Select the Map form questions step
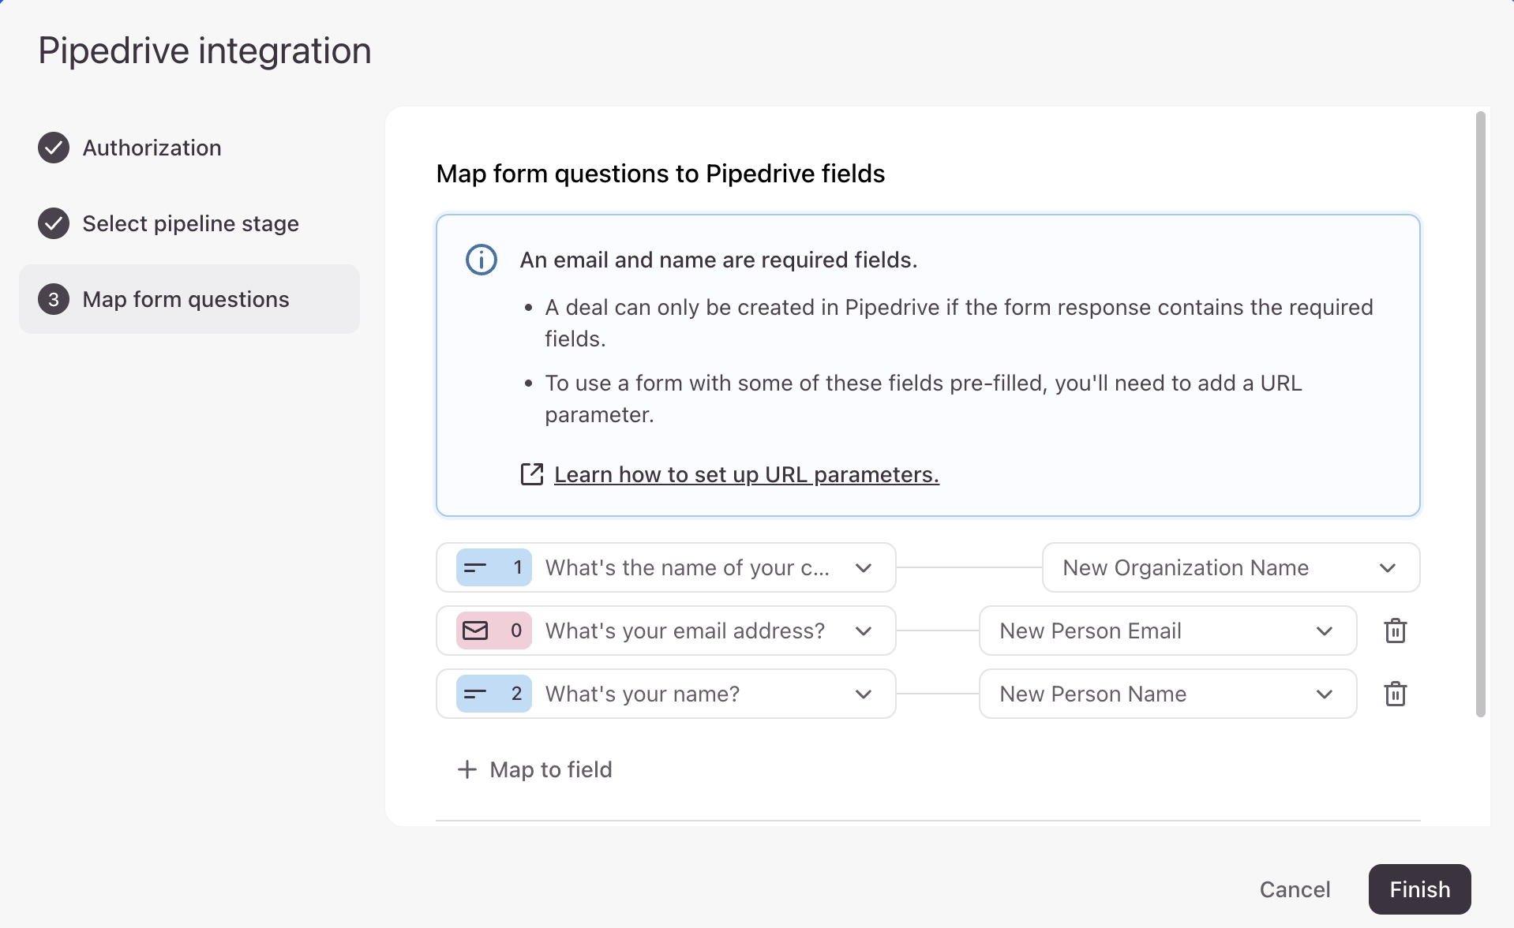Viewport: 1514px width, 928px height. click(189, 299)
